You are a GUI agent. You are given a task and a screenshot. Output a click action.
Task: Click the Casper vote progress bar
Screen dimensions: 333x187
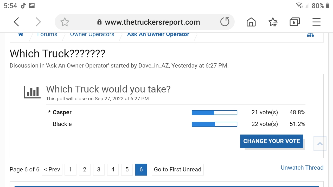pyautogui.click(x=214, y=112)
